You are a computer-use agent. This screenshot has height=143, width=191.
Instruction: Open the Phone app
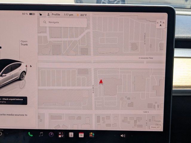click(x=30, y=134)
